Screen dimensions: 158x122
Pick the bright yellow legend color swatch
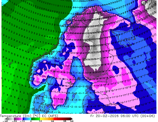[x=41, y=119]
